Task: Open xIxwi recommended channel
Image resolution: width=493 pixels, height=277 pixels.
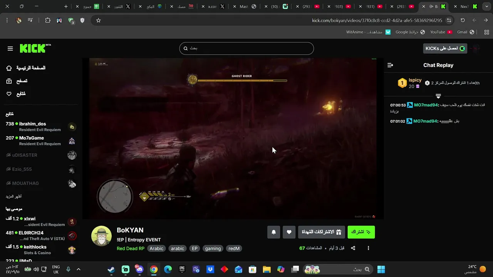Action: (x=41, y=222)
